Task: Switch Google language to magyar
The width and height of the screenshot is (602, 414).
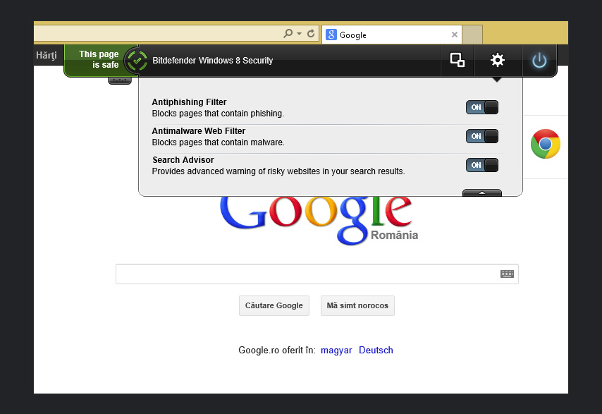Action: 336,351
